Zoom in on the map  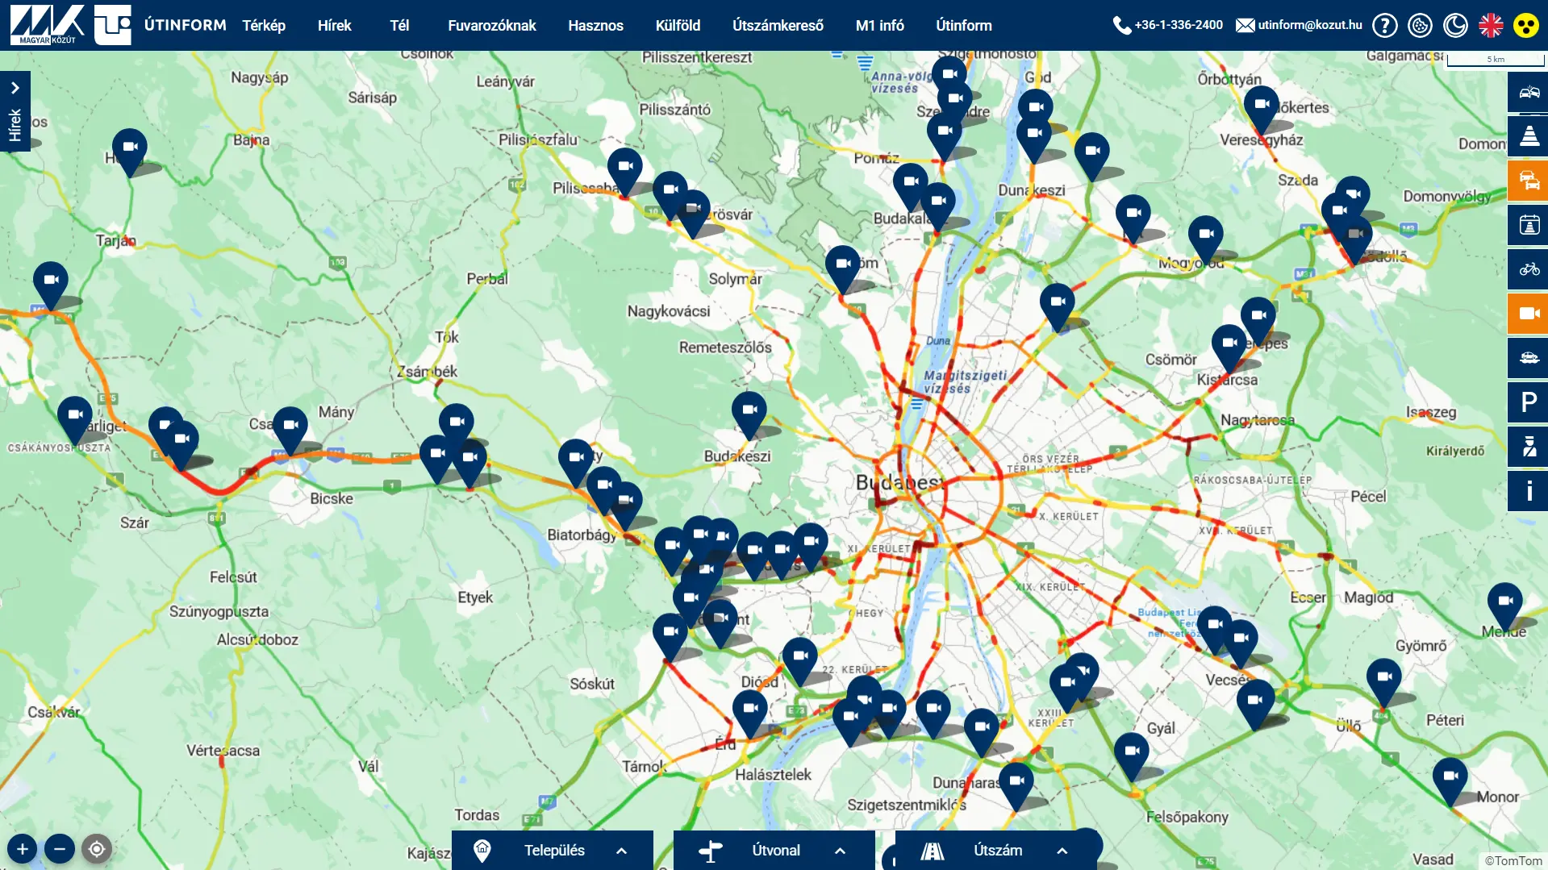coord(23,848)
